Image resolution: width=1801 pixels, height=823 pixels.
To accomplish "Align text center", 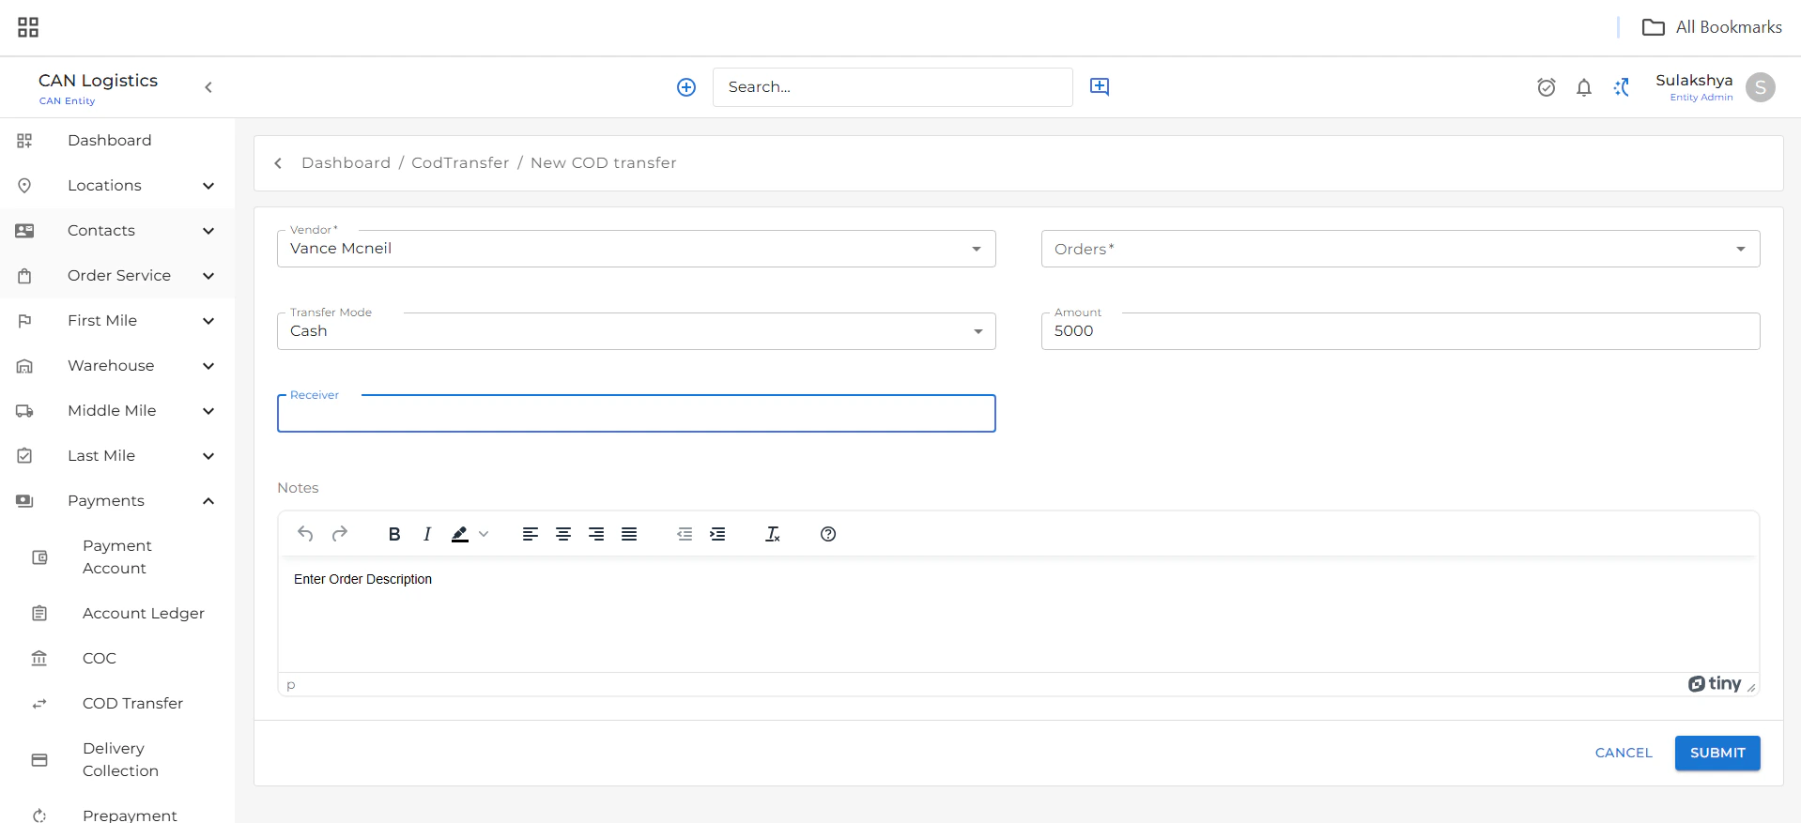I will point(563,534).
